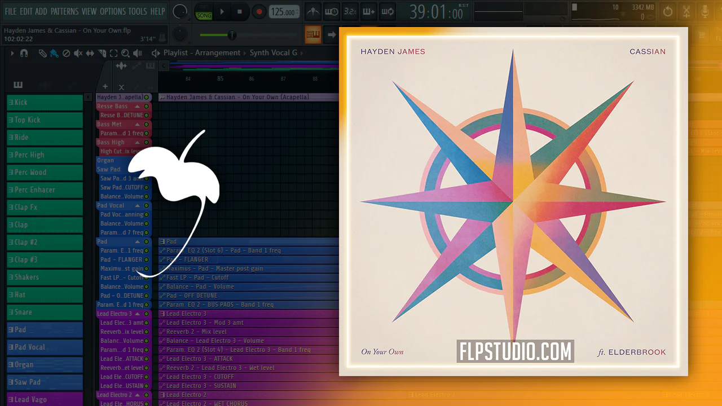Toggle mute on Hayden J..apella track
This screenshot has height=406, width=722.
click(147, 98)
